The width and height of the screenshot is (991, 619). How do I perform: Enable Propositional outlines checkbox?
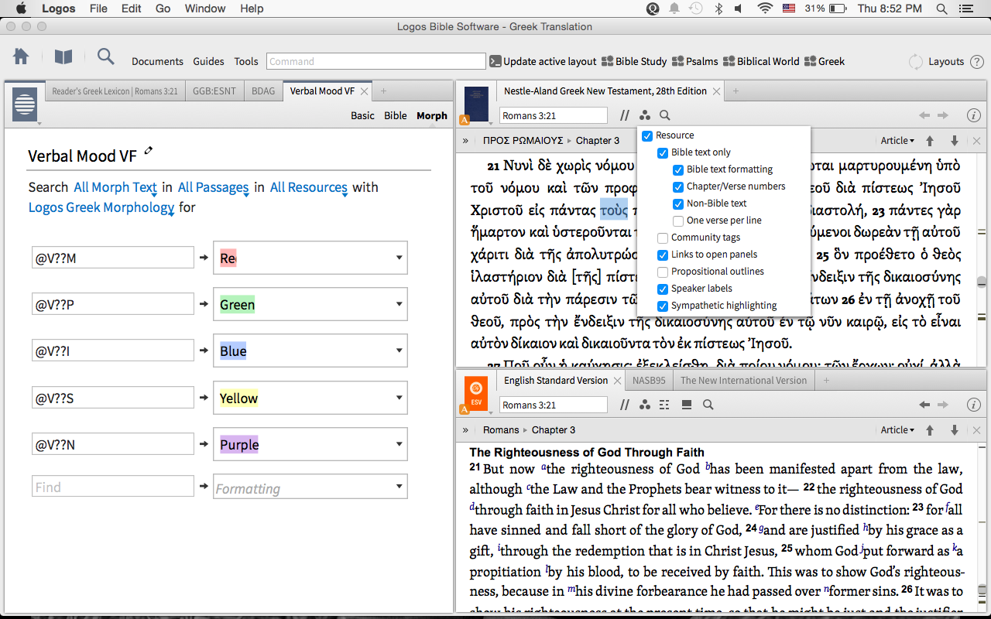(663, 272)
